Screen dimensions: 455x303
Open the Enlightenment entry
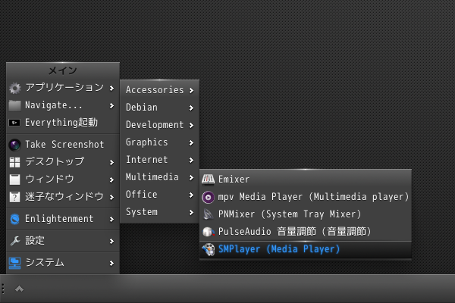pos(63,219)
